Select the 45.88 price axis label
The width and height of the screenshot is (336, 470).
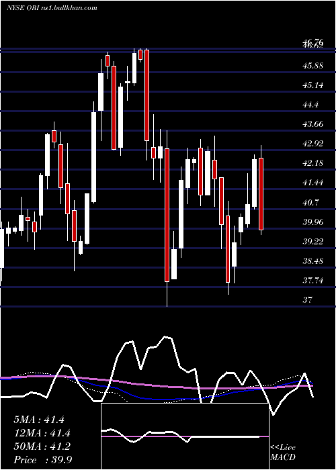tap(313, 65)
